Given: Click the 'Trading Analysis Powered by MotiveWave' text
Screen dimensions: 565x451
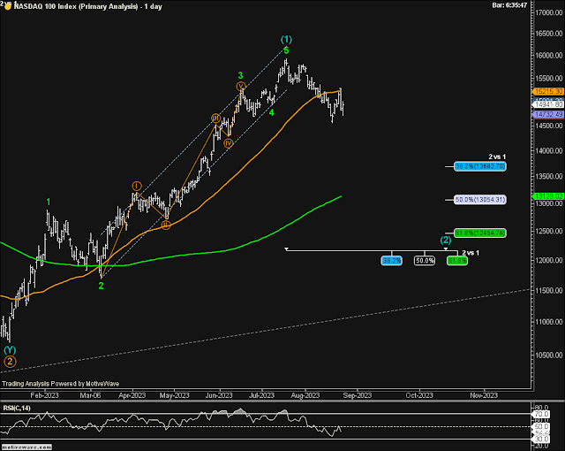Looking at the screenshot, I should [61, 384].
